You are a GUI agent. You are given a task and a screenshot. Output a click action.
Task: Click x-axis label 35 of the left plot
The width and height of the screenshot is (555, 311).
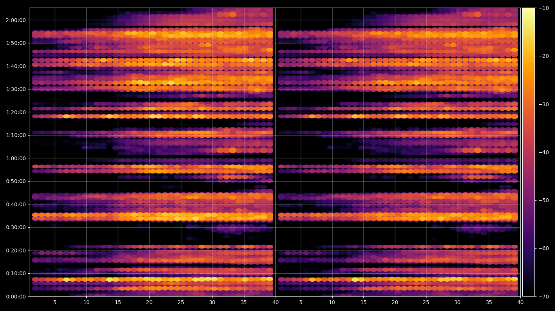coord(244,303)
